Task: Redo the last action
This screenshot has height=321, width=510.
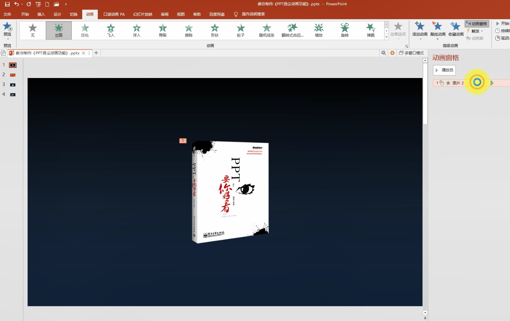Action: 29,4
